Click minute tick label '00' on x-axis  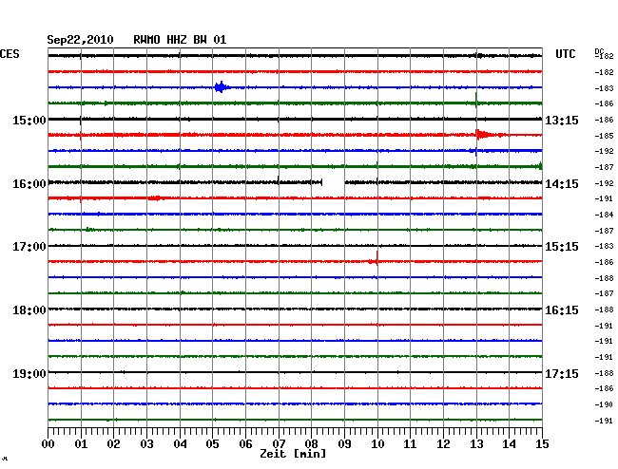point(48,443)
